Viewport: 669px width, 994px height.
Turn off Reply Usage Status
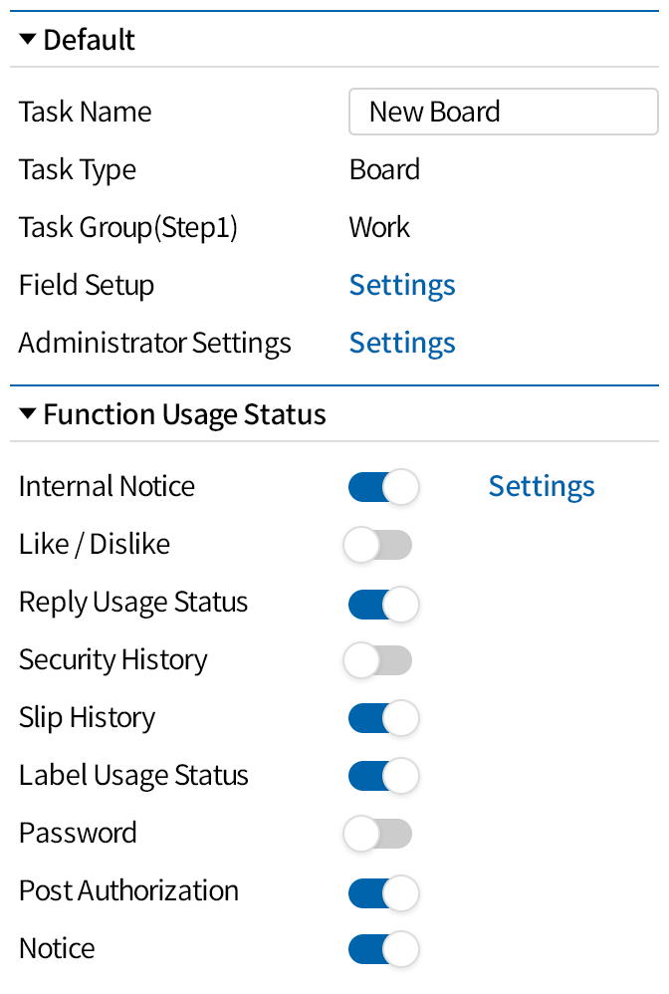pyautogui.click(x=383, y=603)
